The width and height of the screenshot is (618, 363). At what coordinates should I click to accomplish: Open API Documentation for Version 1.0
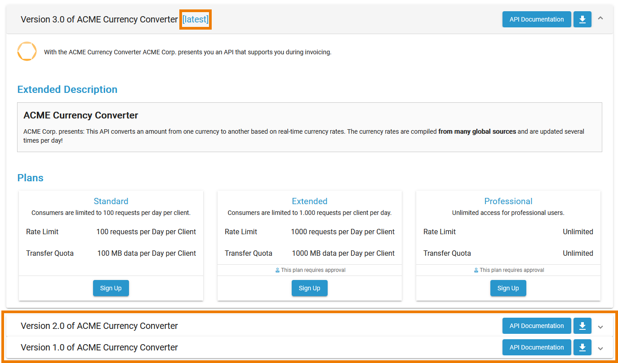[537, 347]
